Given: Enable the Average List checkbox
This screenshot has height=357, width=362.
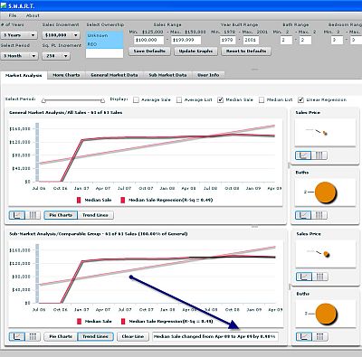Looking at the screenshot, I should tap(179, 99).
